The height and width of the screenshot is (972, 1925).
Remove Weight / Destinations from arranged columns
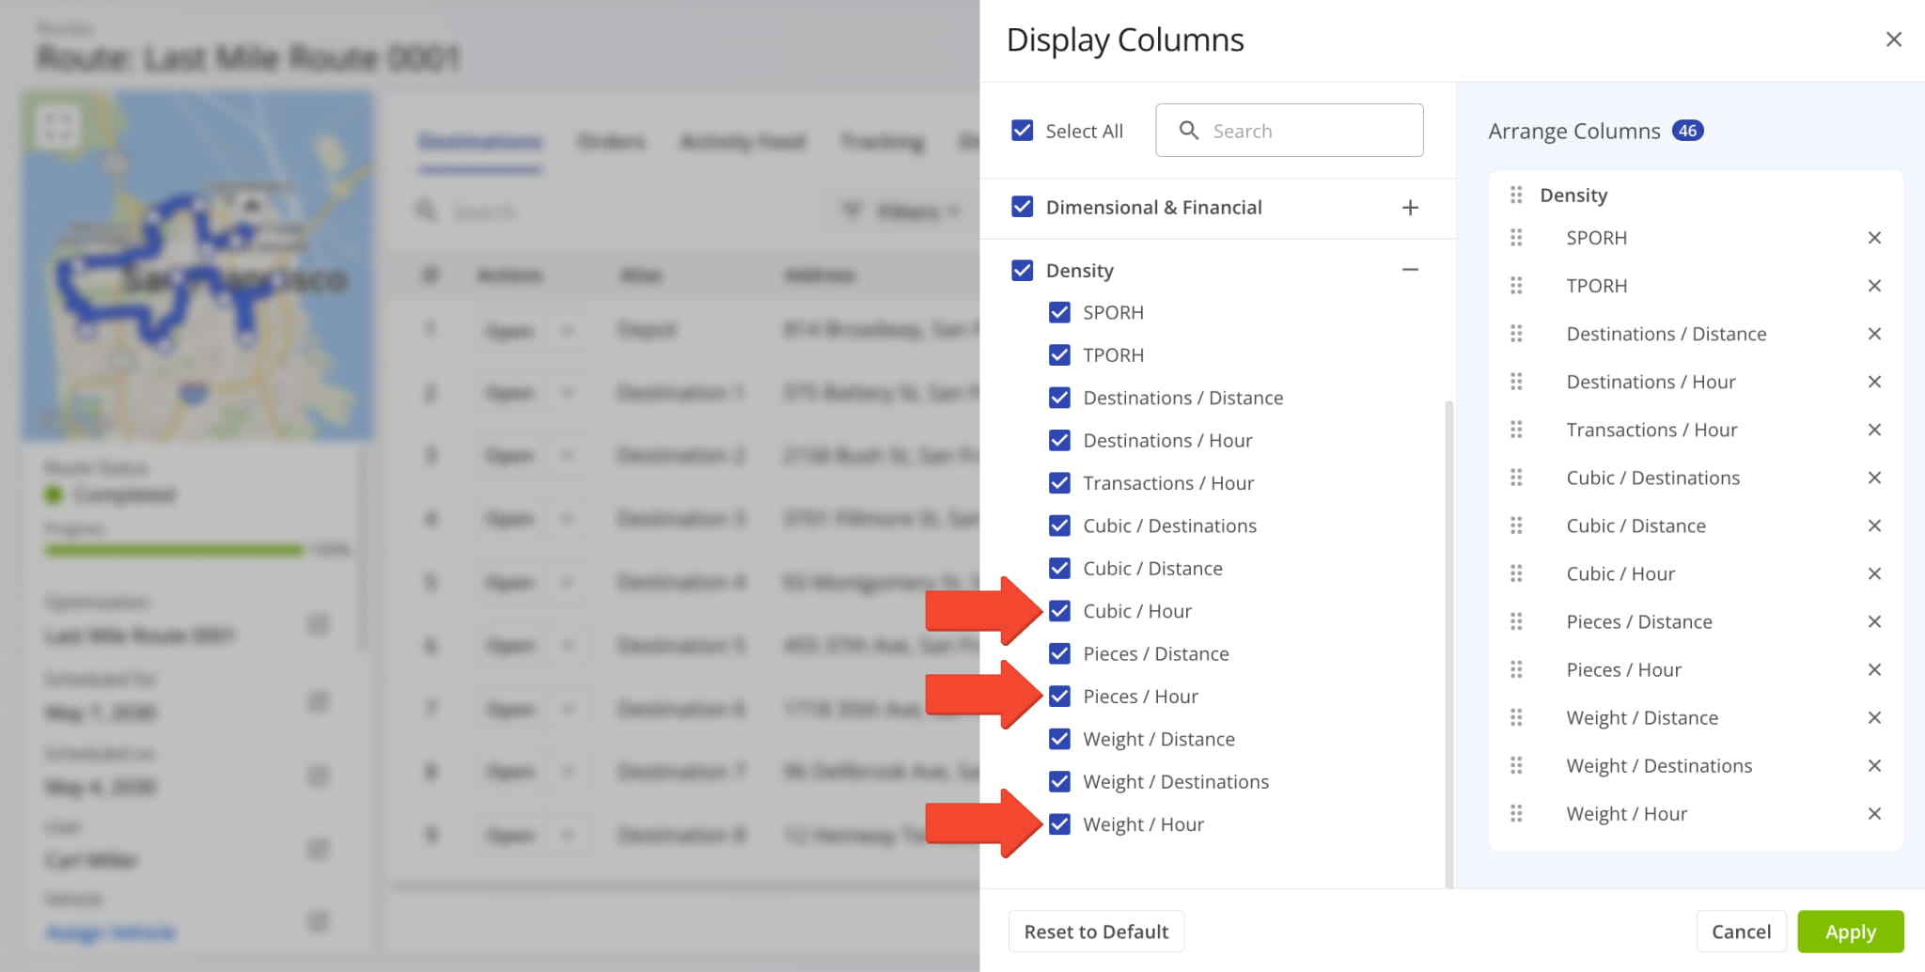pyautogui.click(x=1874, y=765)
